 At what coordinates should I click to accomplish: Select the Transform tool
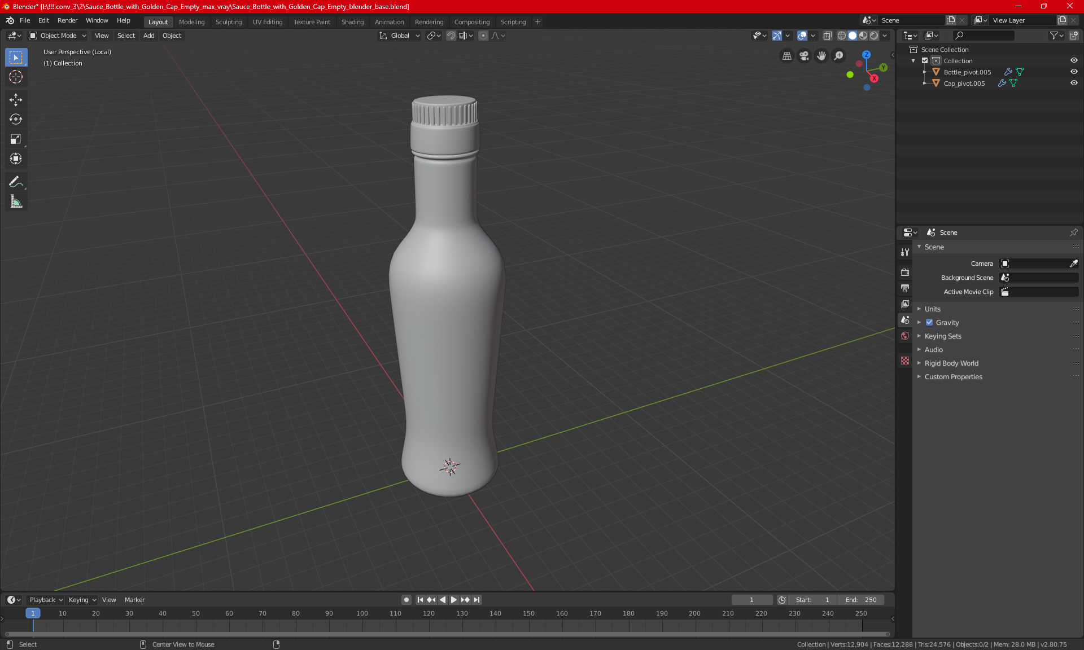point(16,159)
